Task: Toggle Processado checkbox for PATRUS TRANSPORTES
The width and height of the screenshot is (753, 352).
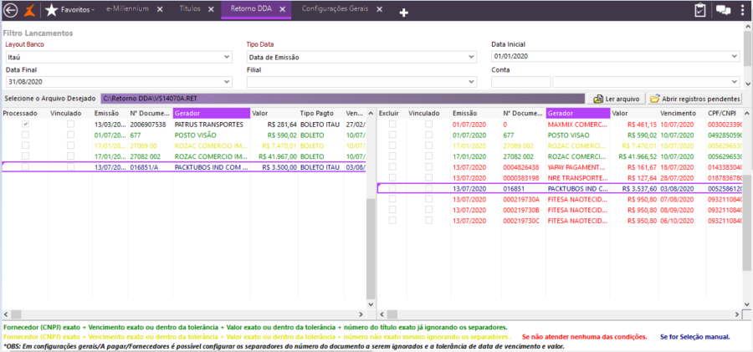Action: 25,125
